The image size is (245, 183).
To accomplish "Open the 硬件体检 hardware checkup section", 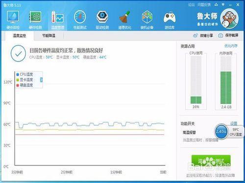I will click(x=13, y=20).
